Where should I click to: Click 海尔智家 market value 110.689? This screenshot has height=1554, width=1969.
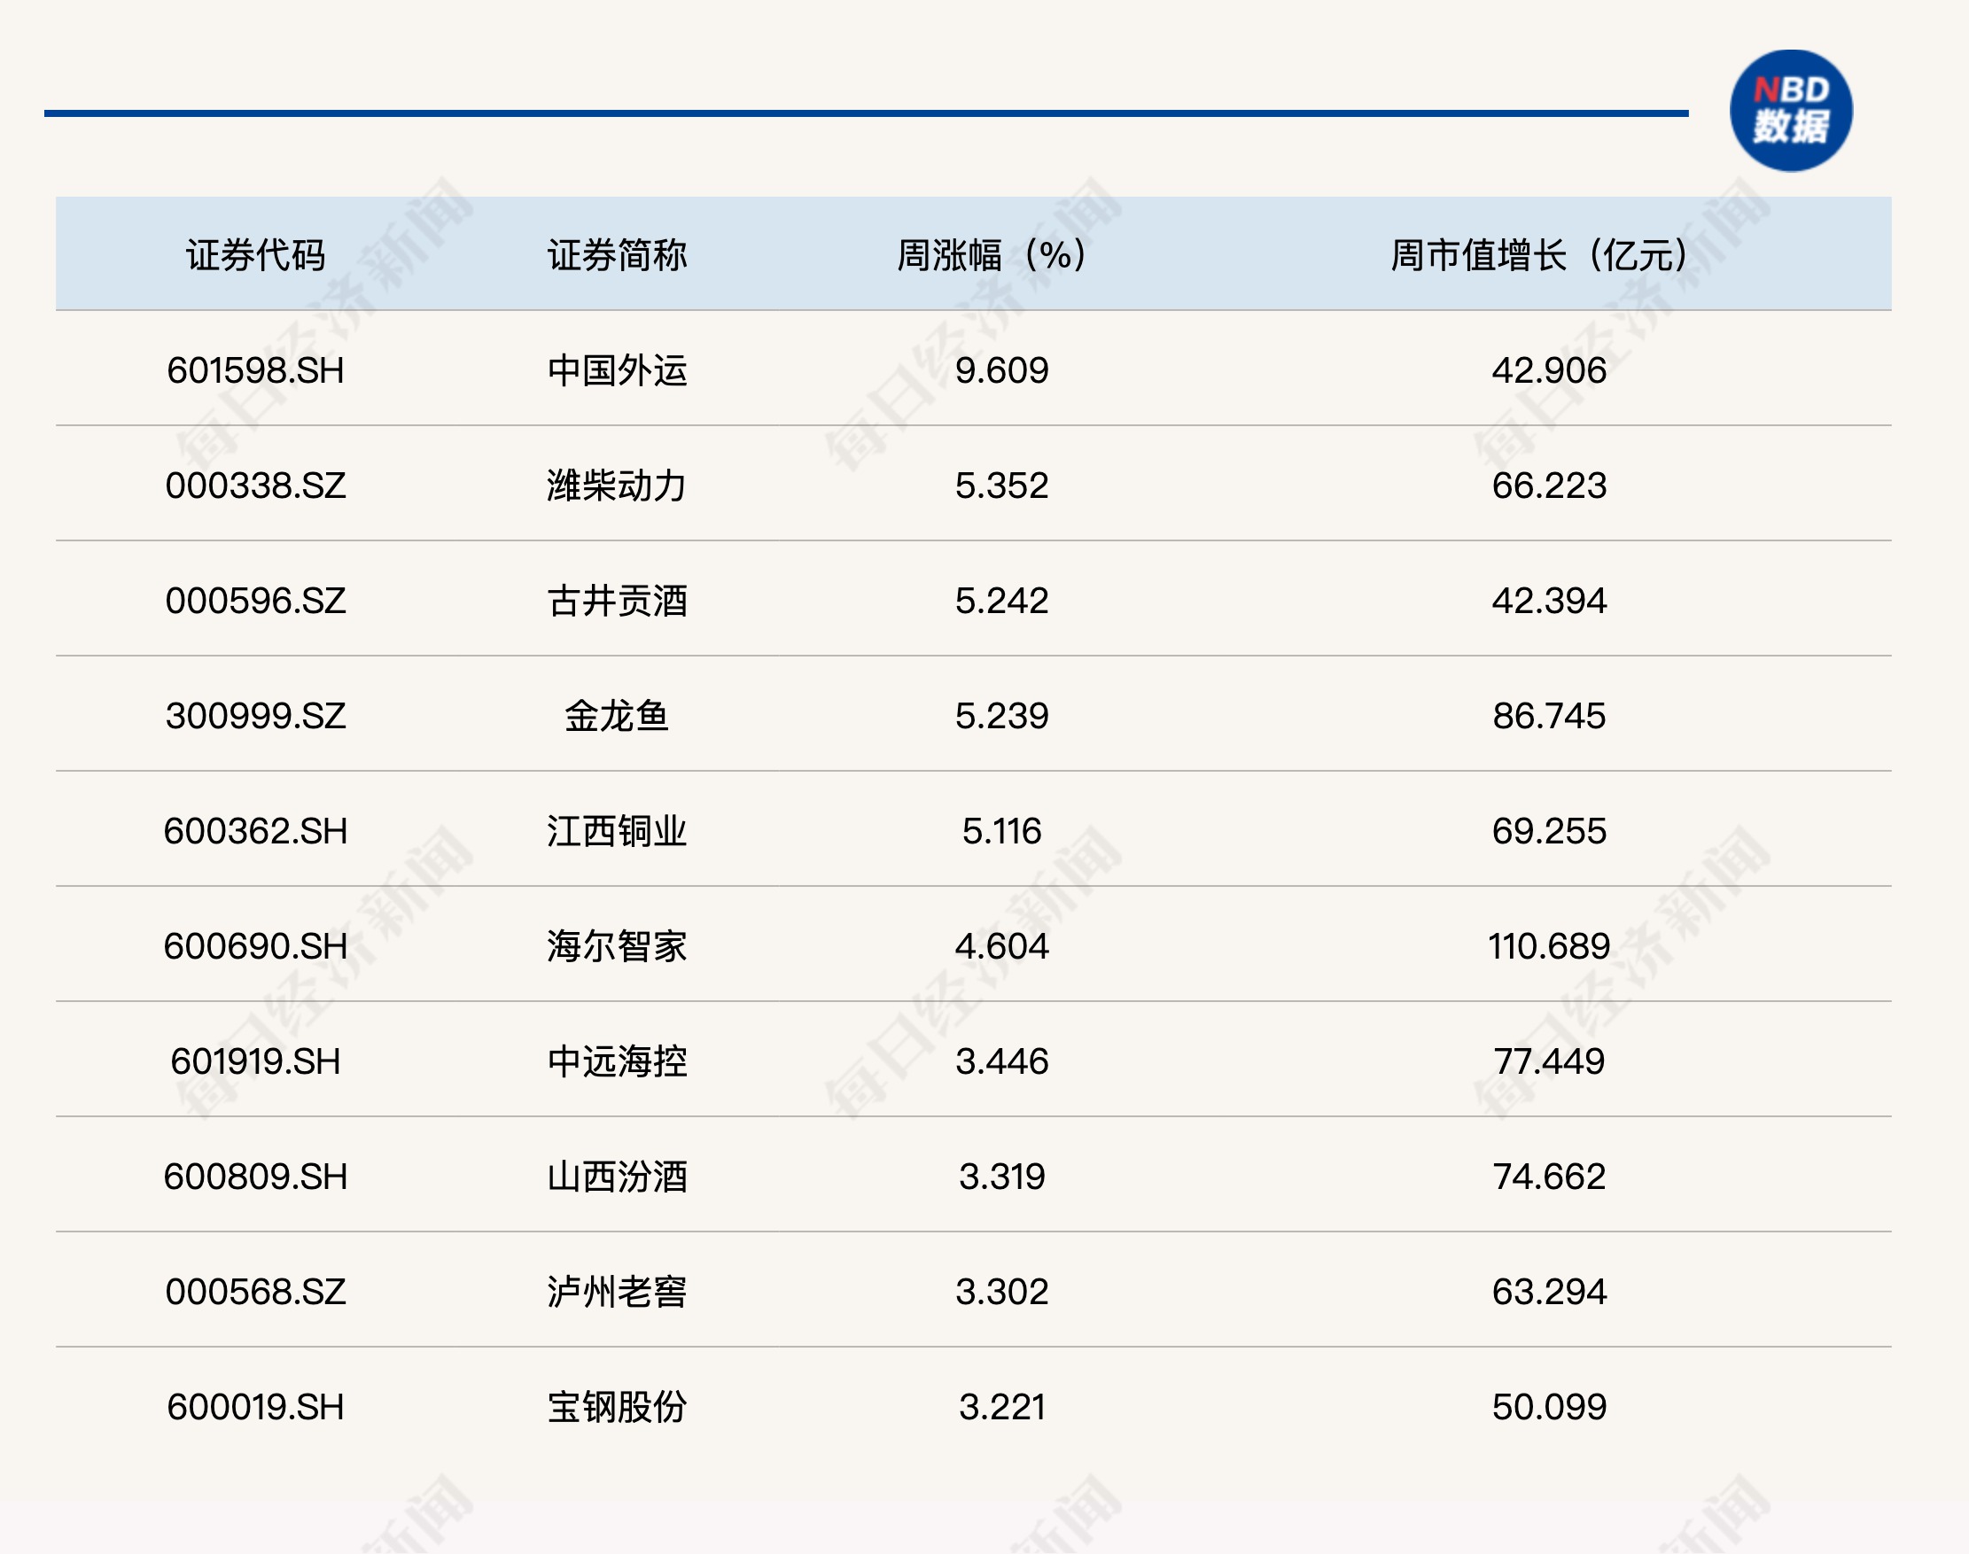tap(1549, 946)
